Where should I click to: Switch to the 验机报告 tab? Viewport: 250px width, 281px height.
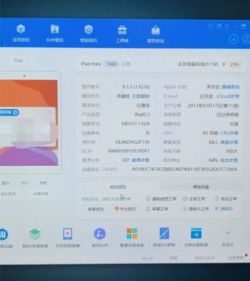tap(118, 187)
